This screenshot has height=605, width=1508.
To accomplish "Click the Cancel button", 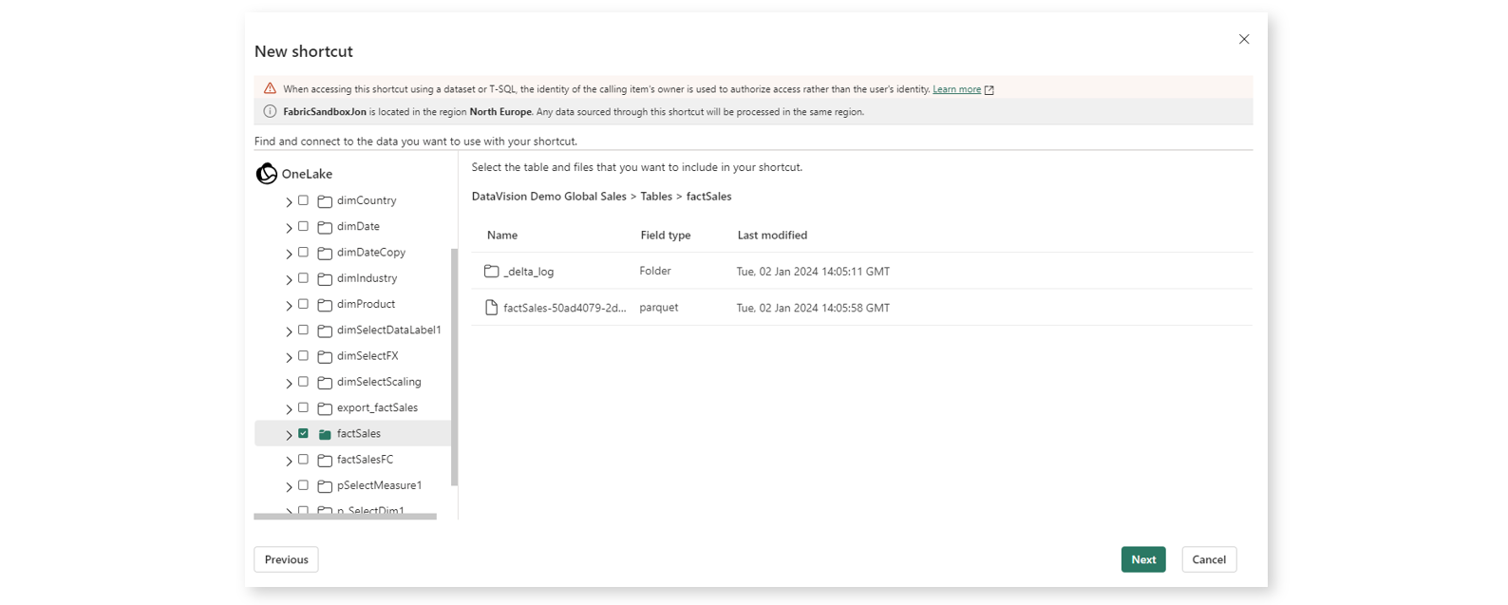I will coord(1209,559).
